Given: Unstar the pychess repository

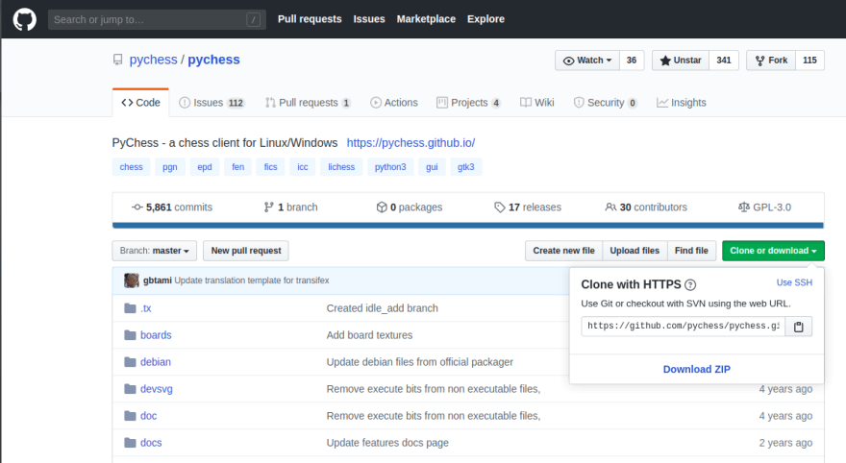Looking at the screenshot, I should [x=681, y=61].
